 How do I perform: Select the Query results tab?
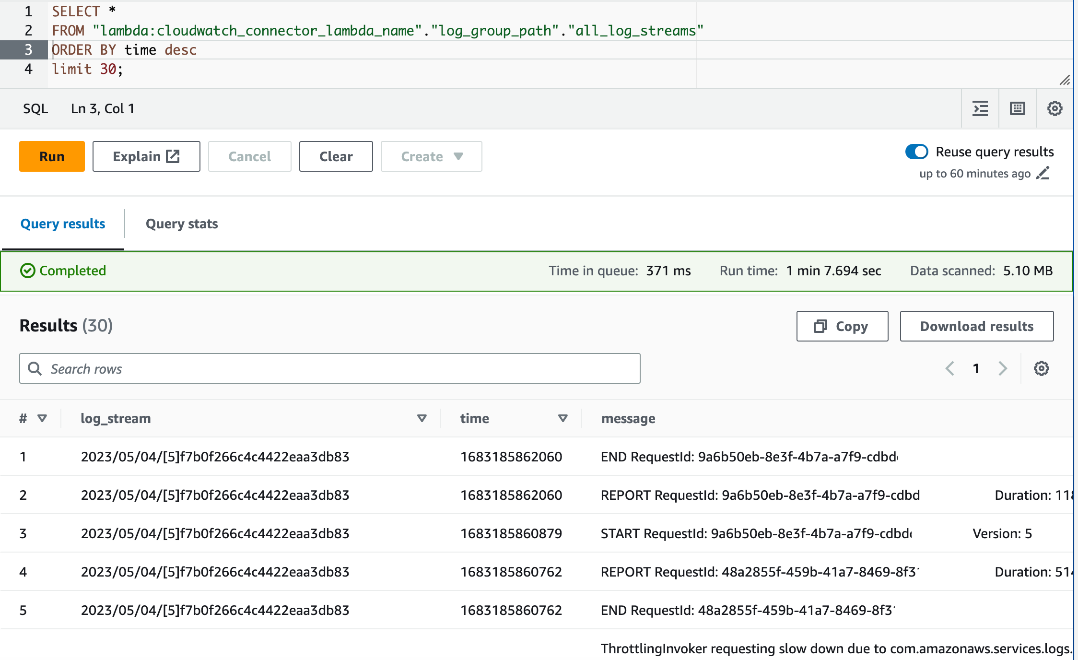(63, 224)
